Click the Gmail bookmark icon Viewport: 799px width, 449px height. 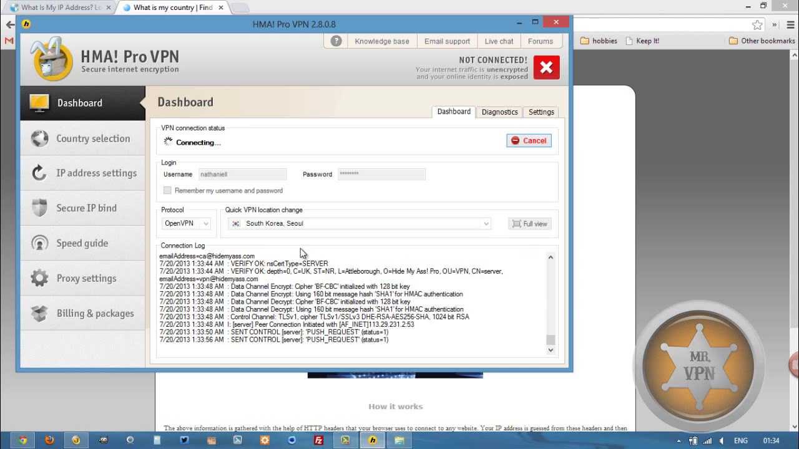pos(9,41)
